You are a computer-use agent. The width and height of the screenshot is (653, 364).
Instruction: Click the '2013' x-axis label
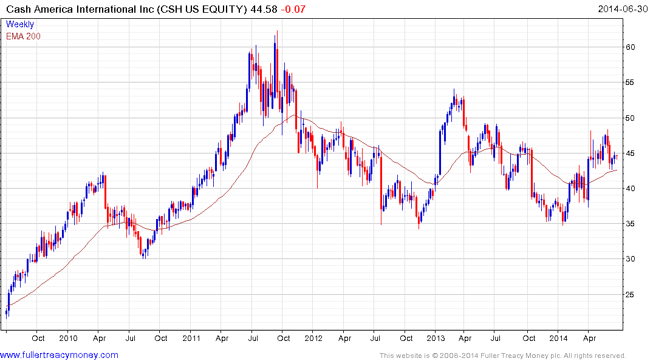click(436, 338)
